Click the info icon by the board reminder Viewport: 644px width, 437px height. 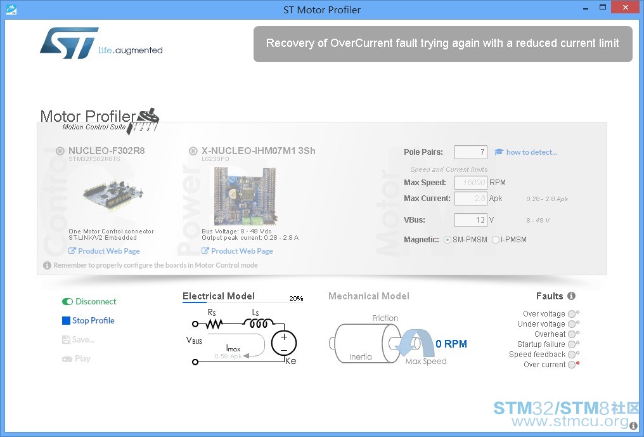(48, 265)
